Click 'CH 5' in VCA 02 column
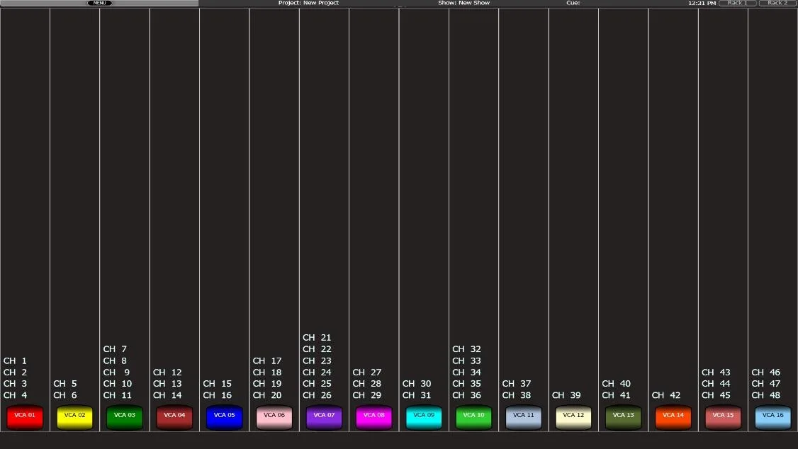Image resolution: width=798 pixels, height=449 pixels. click(x=65, y=384)
